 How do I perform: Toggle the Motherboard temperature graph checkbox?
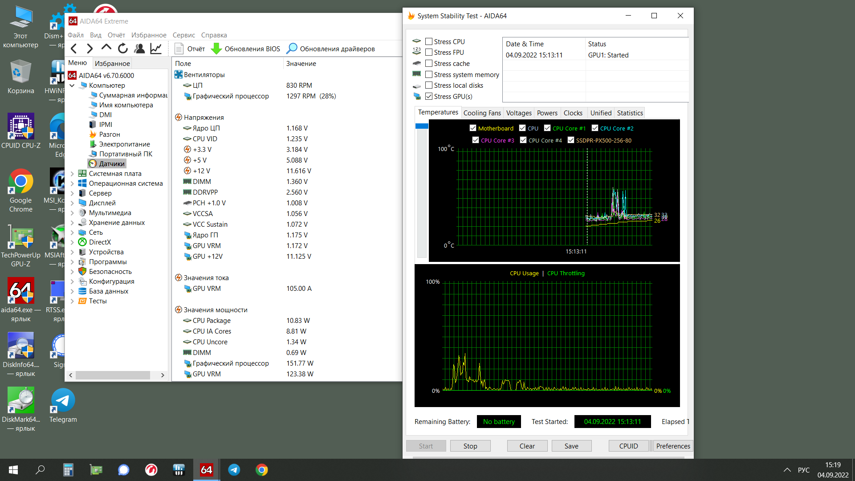pos(473,128)
